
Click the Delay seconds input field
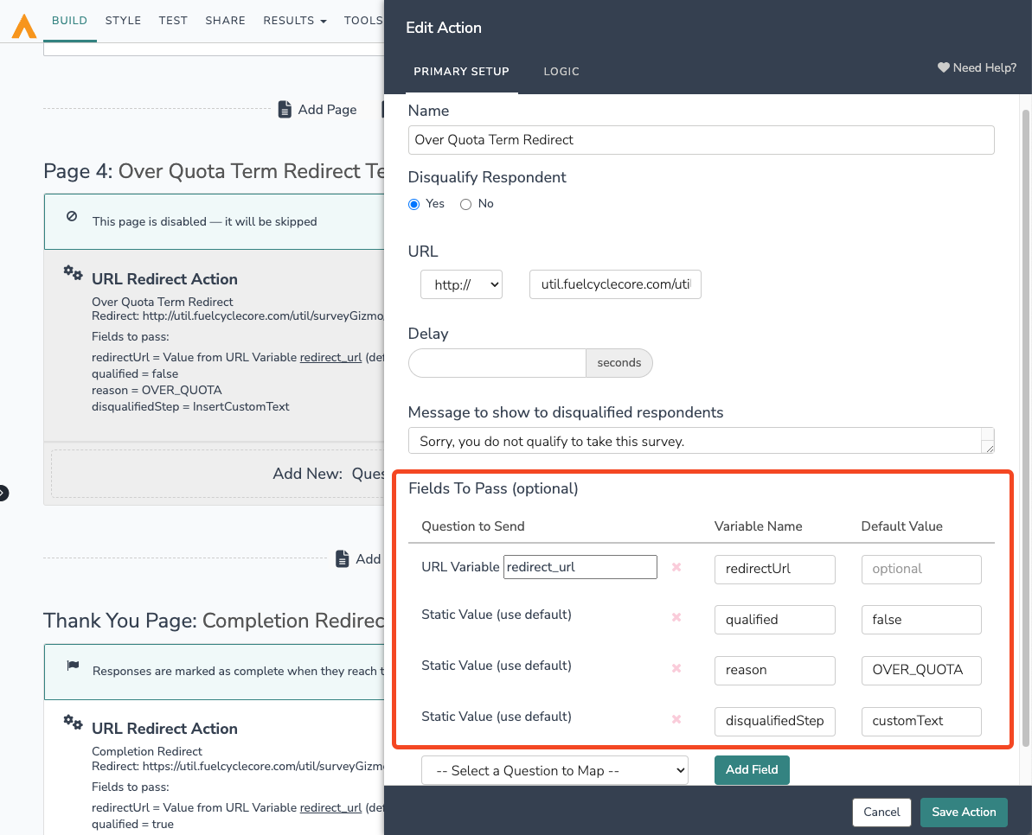[497, 363]
